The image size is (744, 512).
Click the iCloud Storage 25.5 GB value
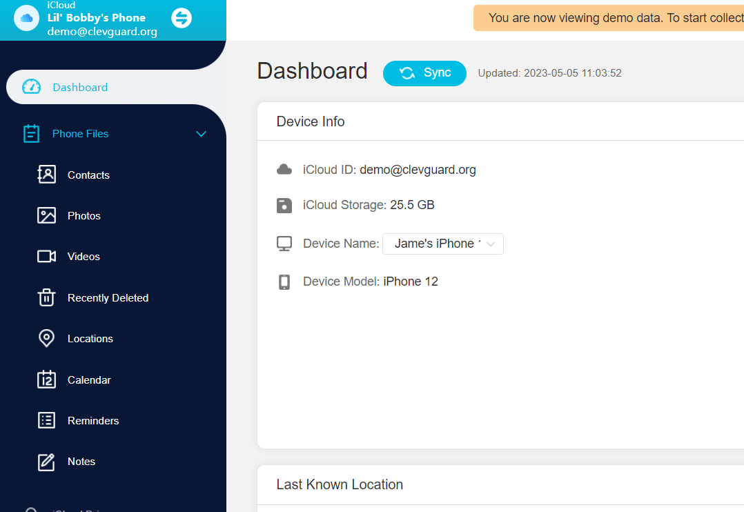(412, 205)
